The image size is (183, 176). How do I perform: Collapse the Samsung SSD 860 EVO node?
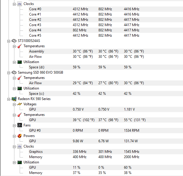click(x=9, y=73)
